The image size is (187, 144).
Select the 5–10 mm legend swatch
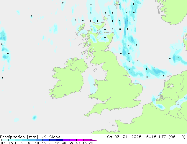click(32, 140)
